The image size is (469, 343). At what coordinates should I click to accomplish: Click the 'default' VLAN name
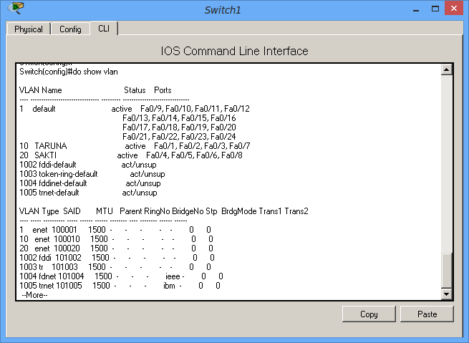pyautogui.click(x=44, y=109)
